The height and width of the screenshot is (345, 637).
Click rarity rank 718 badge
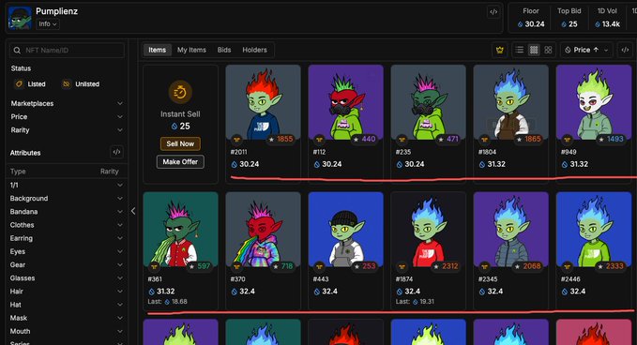pyautogui.click(x=282, y=266)
